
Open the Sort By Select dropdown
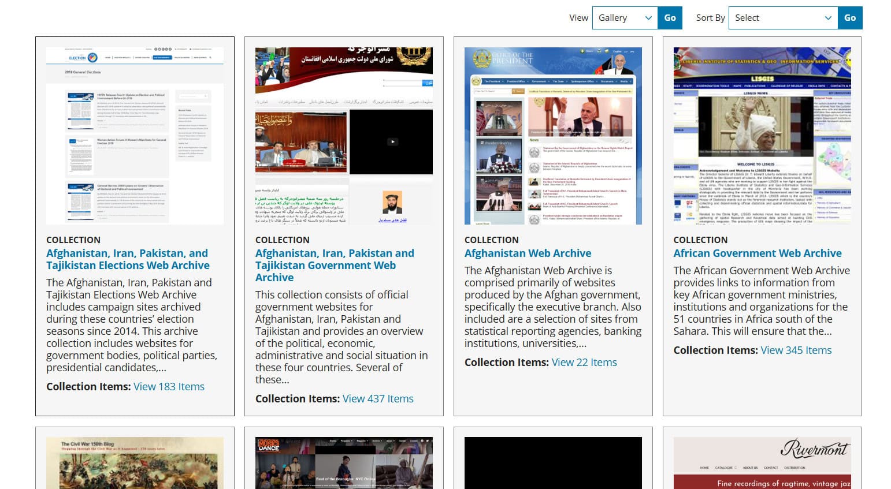[x=783, y=18]
